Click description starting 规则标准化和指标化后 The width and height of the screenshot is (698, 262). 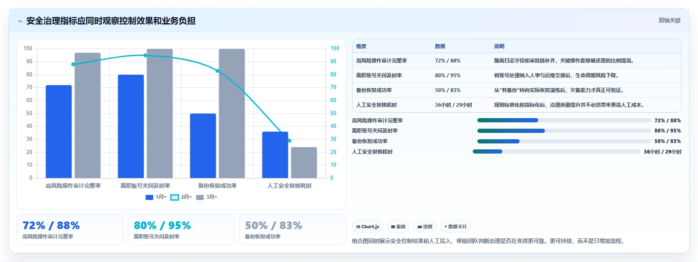[569, 105]
